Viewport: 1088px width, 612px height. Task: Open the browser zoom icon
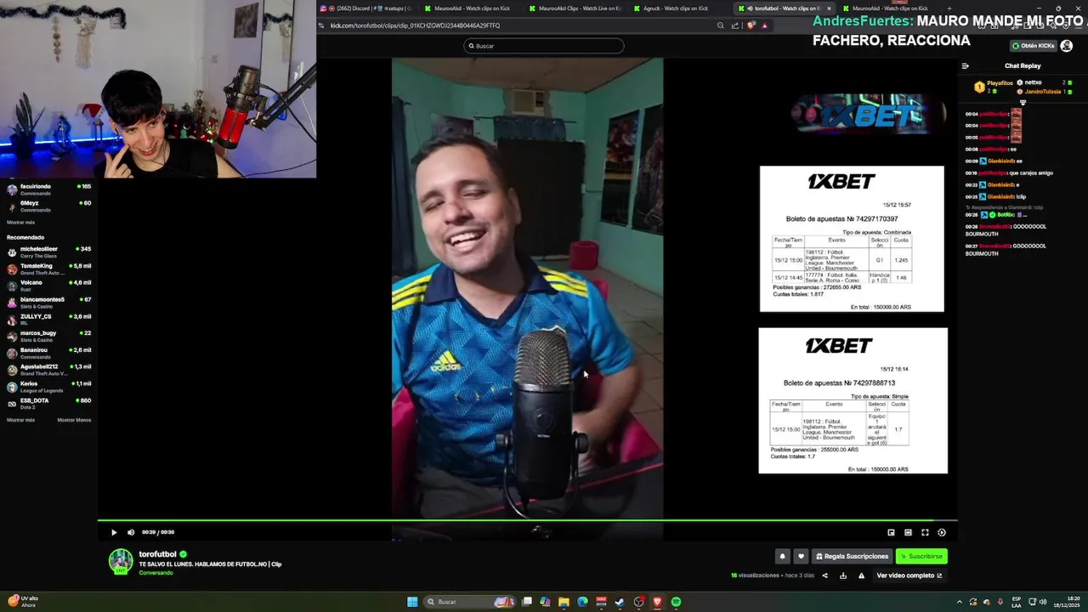tap(721, 25)
